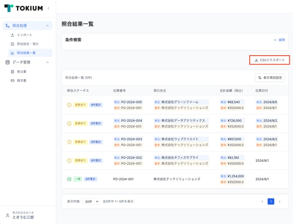Click warning icon on PO-2024-003 row
This screenshot has width=293, height=224.
tap(69, 142)
